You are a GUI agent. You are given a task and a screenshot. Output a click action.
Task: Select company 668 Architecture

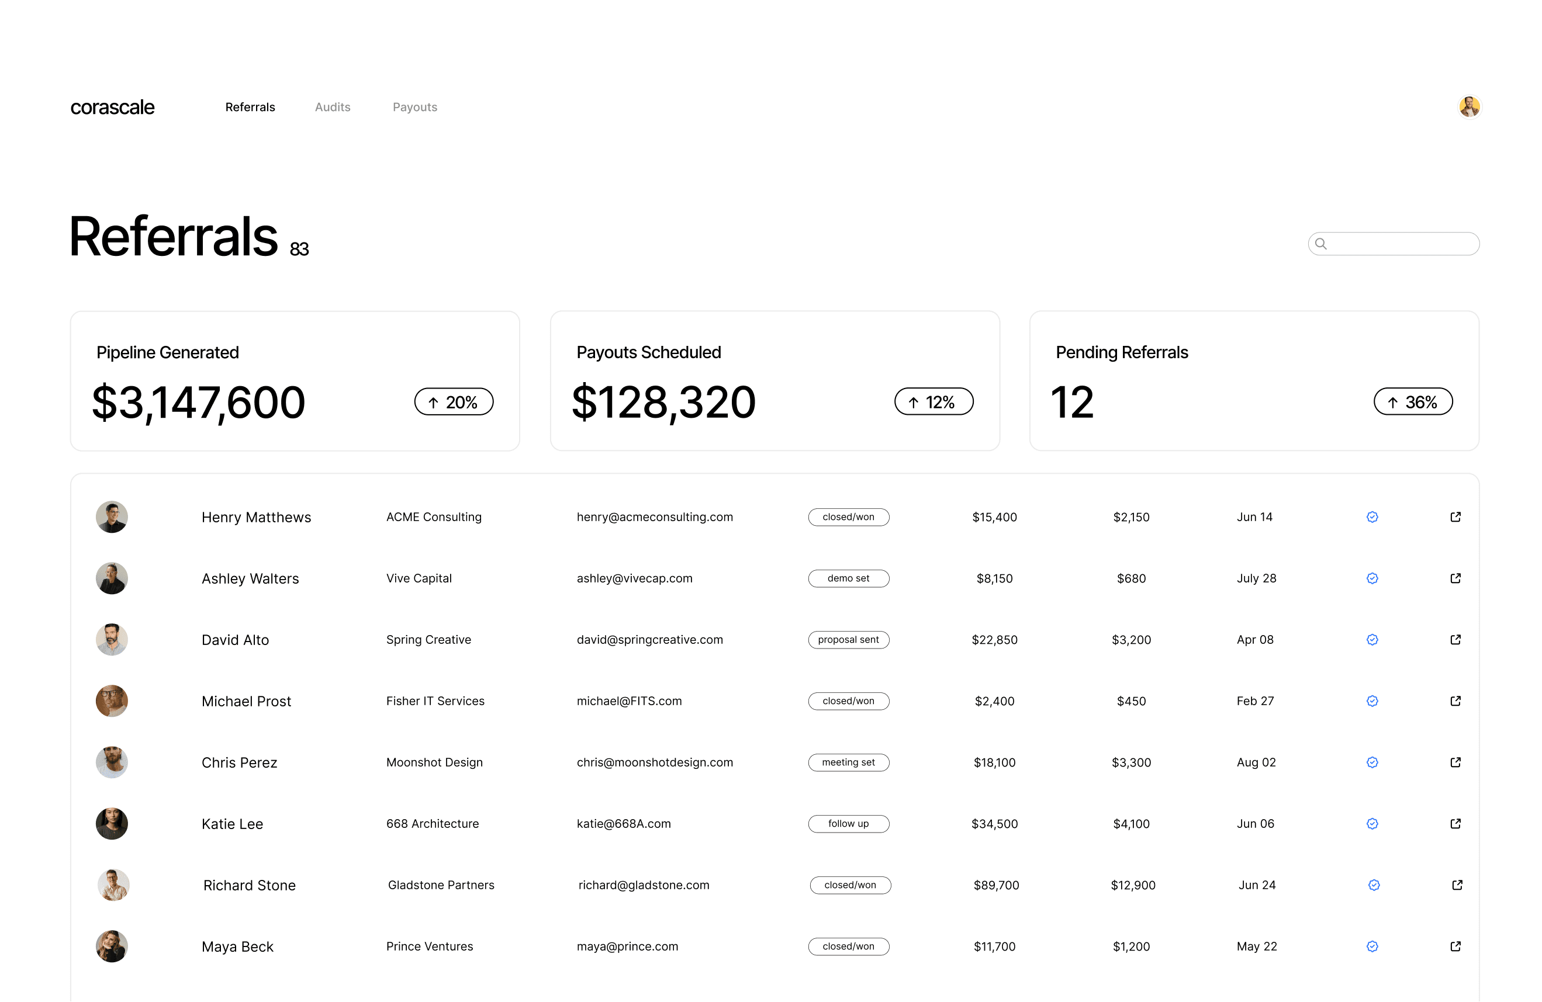pyautogui.click(x=433, y=824)
